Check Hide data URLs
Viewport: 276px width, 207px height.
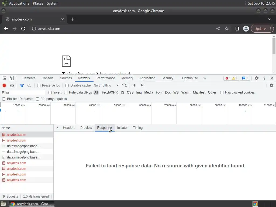[66, 93]
